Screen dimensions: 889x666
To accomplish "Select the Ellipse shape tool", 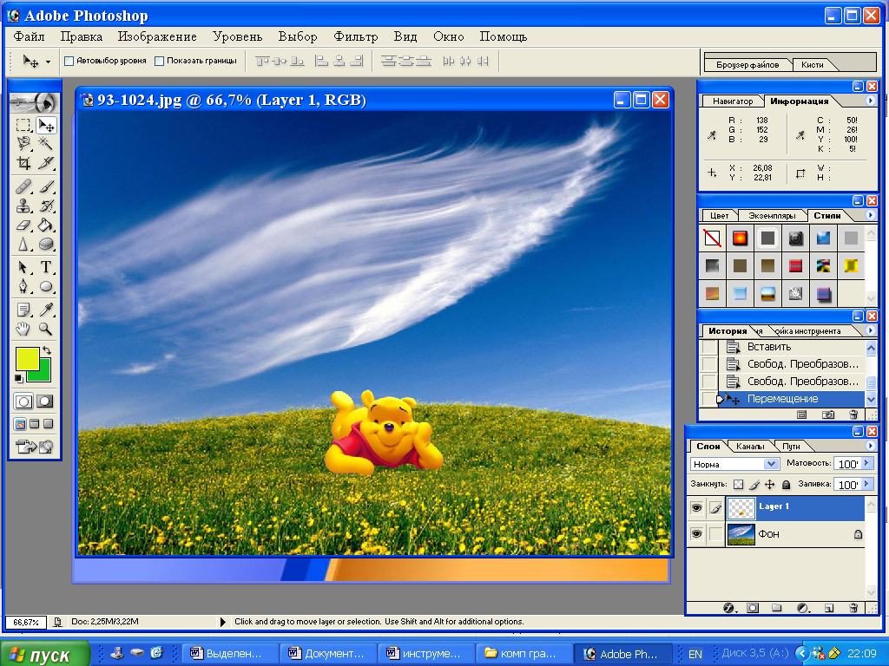I will pos(46,286).
